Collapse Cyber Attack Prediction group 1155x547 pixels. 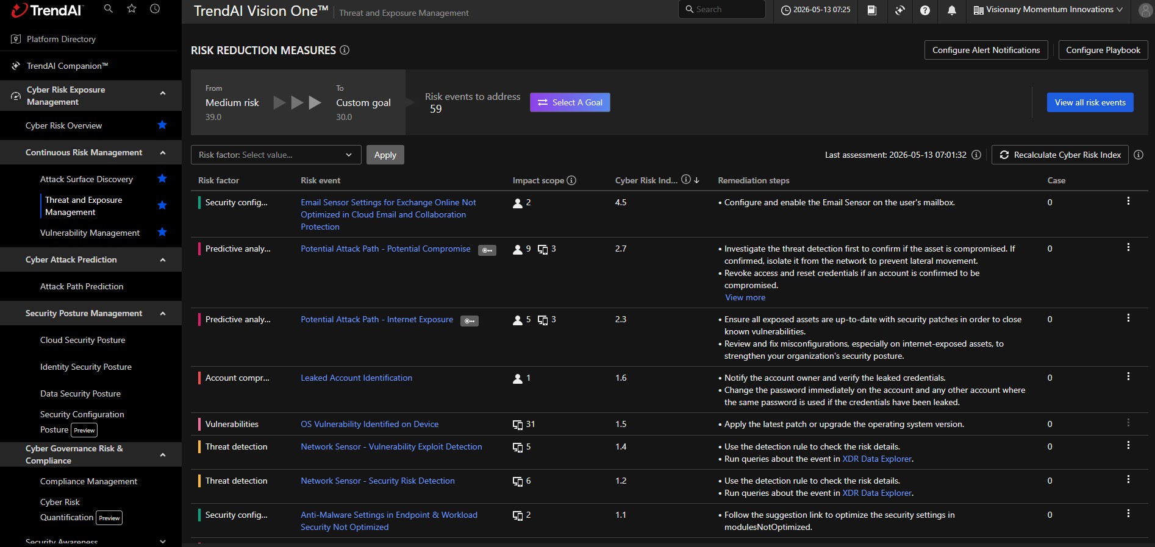[x=163, y=259]
